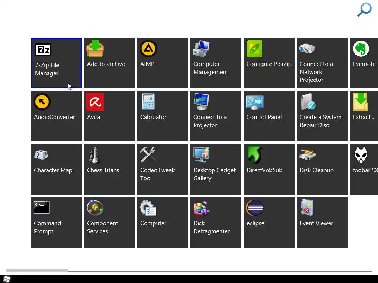This screenshot has height=283, width=378.
Task: Click the Windows start logo on taskbar
Action: pyautogui.click(x=7, y=279)
